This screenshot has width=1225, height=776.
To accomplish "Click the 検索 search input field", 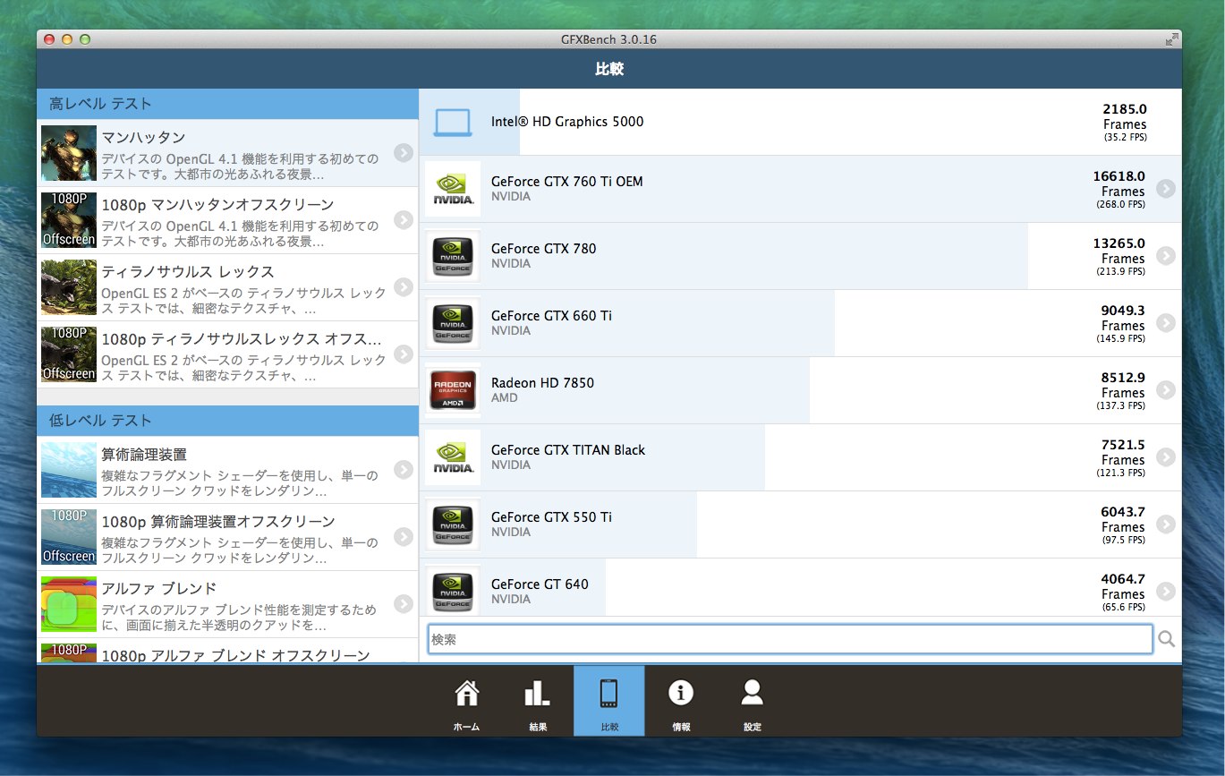I will tap(790, 639).
